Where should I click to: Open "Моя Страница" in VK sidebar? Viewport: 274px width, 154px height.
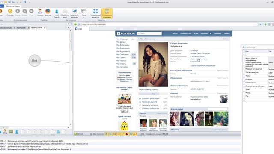point(122,39)
